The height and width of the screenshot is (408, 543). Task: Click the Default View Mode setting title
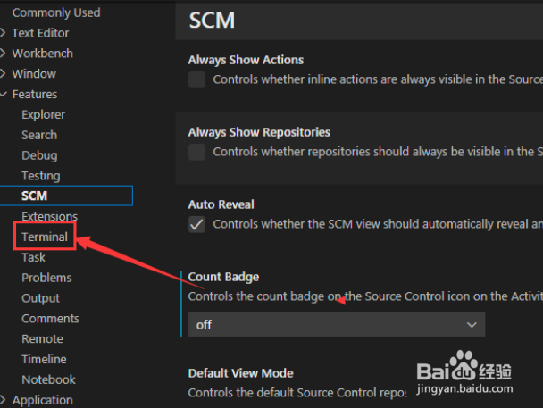click(x=240, y=373)
